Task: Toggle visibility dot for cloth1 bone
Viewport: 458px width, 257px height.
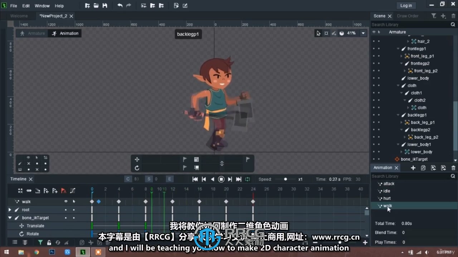Action: pyautogui.click(x=374, y=93)
